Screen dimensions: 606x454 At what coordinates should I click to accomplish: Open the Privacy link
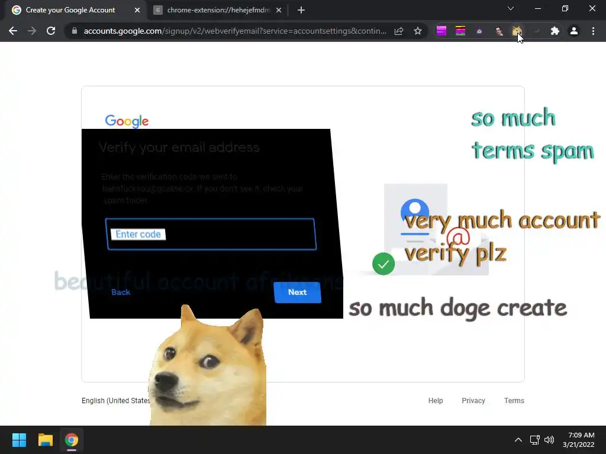473,401
